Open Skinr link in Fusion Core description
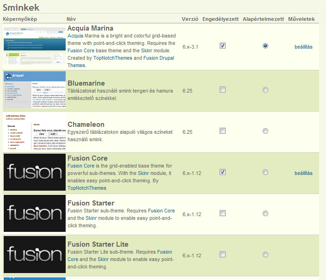Viewport: 326px width, 280px height. (x=143, y=173)
